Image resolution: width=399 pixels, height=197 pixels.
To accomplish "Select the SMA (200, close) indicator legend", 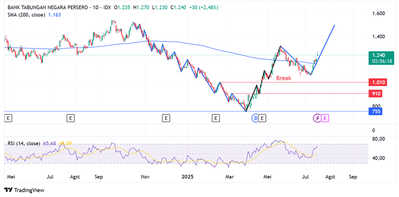I will [27, 15].
